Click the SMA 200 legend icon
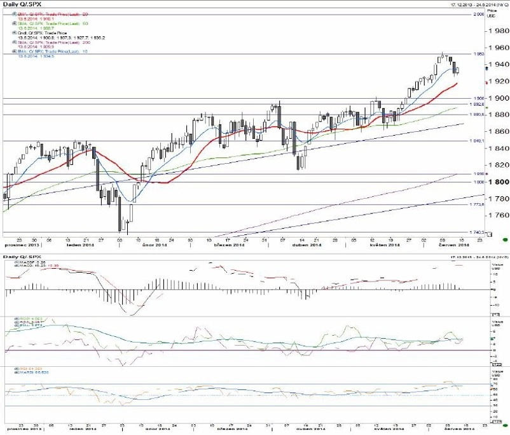Viewport: 510px width, 435px height. point(15,42)
